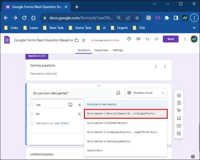
Task: Show more bookmarks with the double chevron
Action: coord(194,28)
